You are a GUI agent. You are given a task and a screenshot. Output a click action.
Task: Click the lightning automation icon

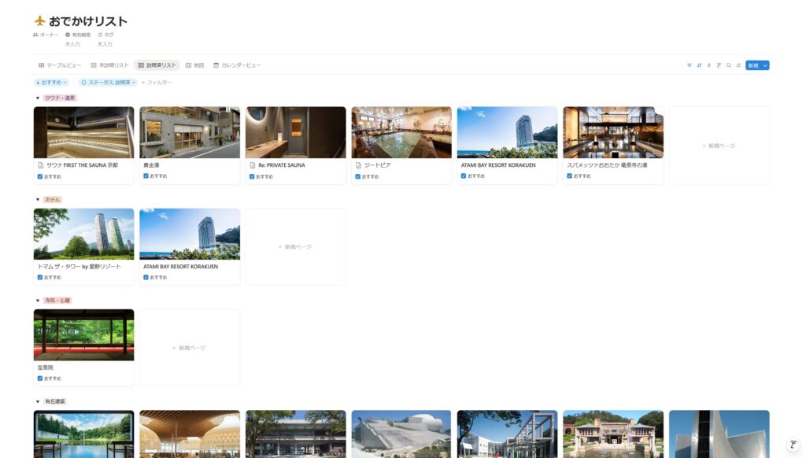click(708, 65)
